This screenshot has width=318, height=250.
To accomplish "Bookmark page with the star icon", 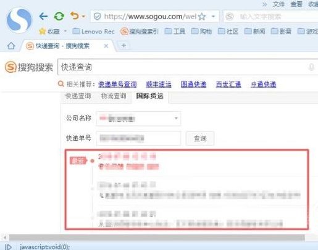I will click(x=202, y=17).
